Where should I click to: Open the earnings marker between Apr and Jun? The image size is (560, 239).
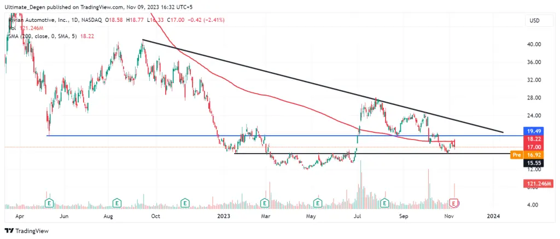pos(49,203)
